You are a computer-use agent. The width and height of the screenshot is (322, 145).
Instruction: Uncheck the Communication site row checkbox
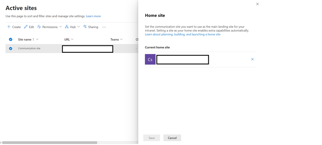[x=11, y=49]
